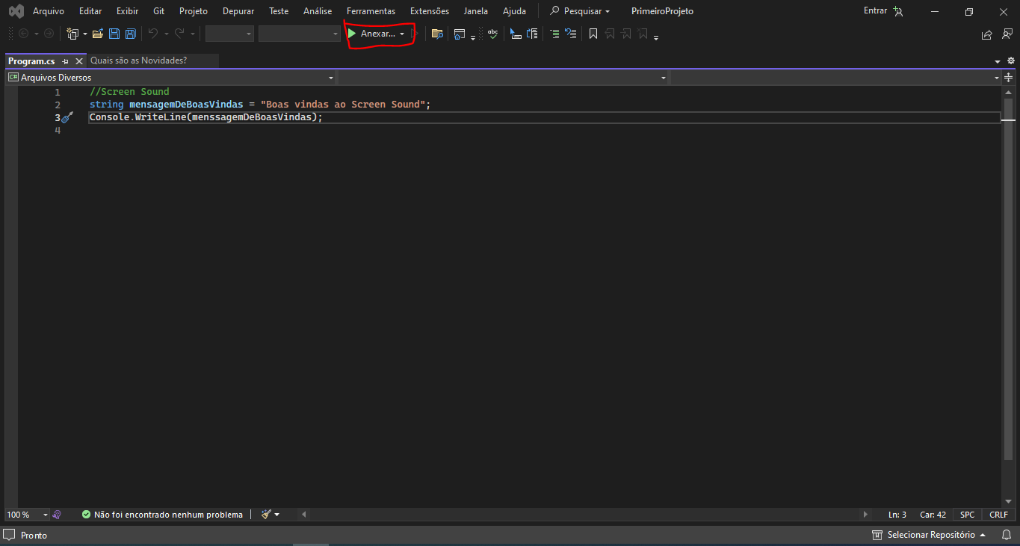Screen dimensions: 1020x546
Task: Save Program.cs with the single-disk icon
Action: [x=114, y=34]
